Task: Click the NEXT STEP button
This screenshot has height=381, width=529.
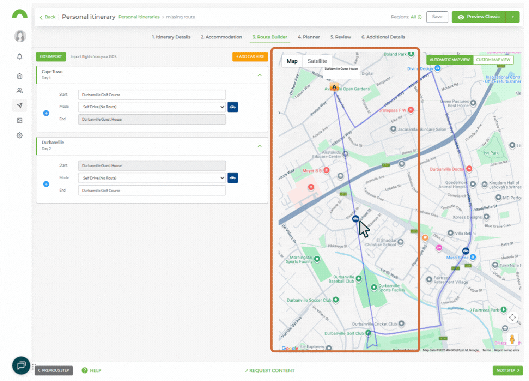Action: (508, 370)
